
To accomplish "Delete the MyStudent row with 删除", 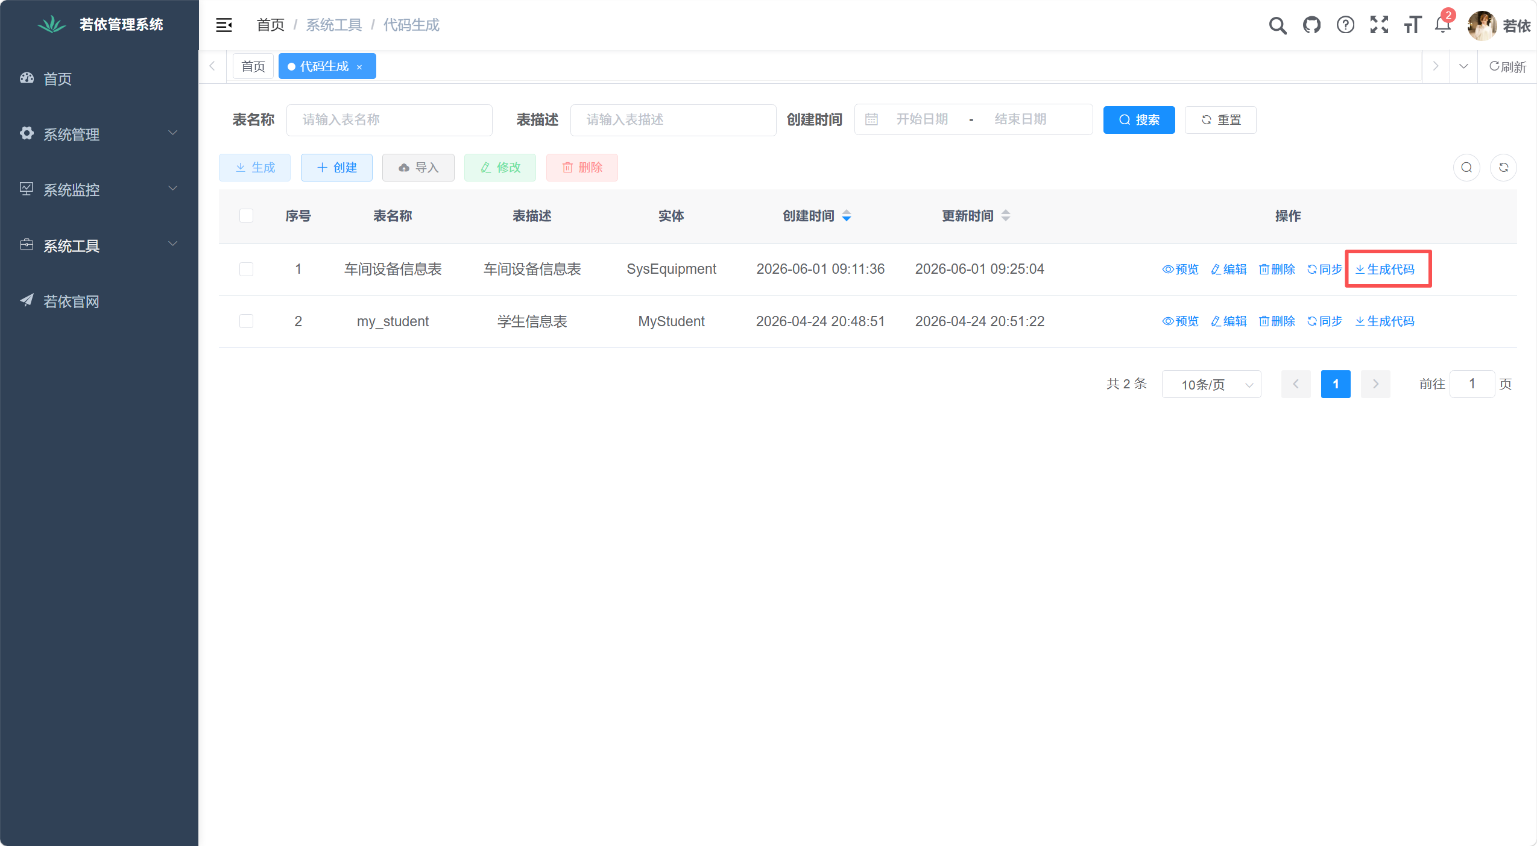I will click(1277, 321).
